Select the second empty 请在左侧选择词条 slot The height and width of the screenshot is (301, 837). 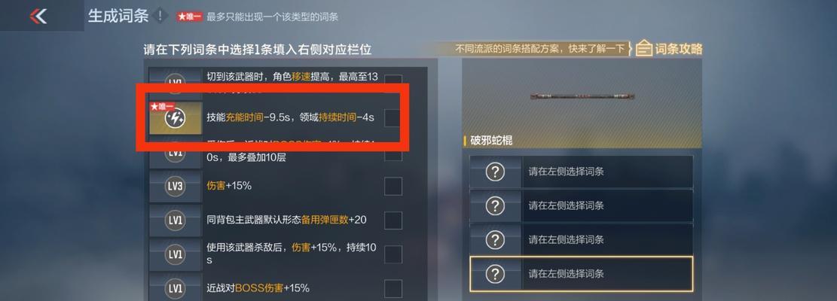pos(582,205)
